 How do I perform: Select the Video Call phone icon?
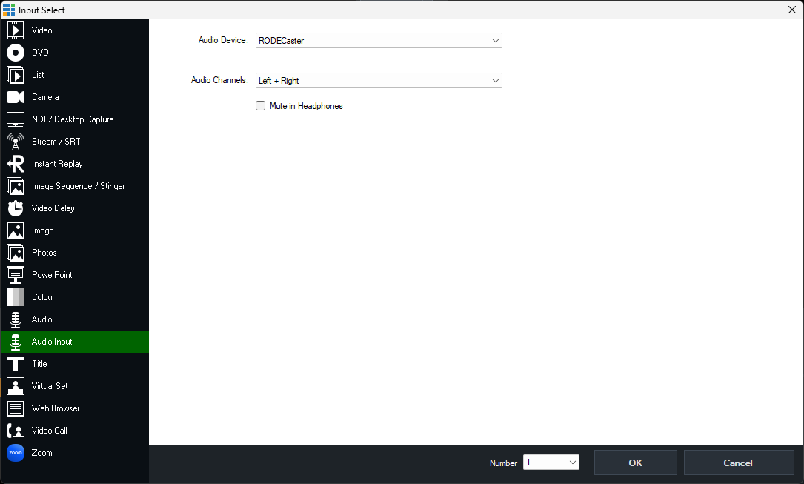point(16,431)
